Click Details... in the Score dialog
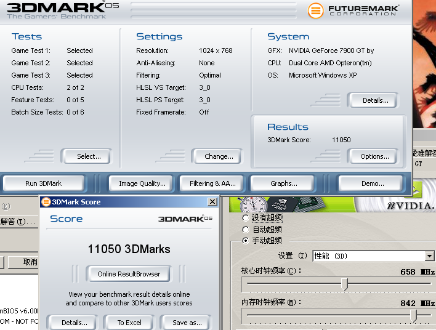Screen dimensions: 436x330 click(x=73, y=323)
